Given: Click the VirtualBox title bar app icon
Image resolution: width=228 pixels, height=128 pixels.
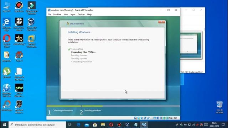Looking at the screenshot, I should [x=49, y=10].
